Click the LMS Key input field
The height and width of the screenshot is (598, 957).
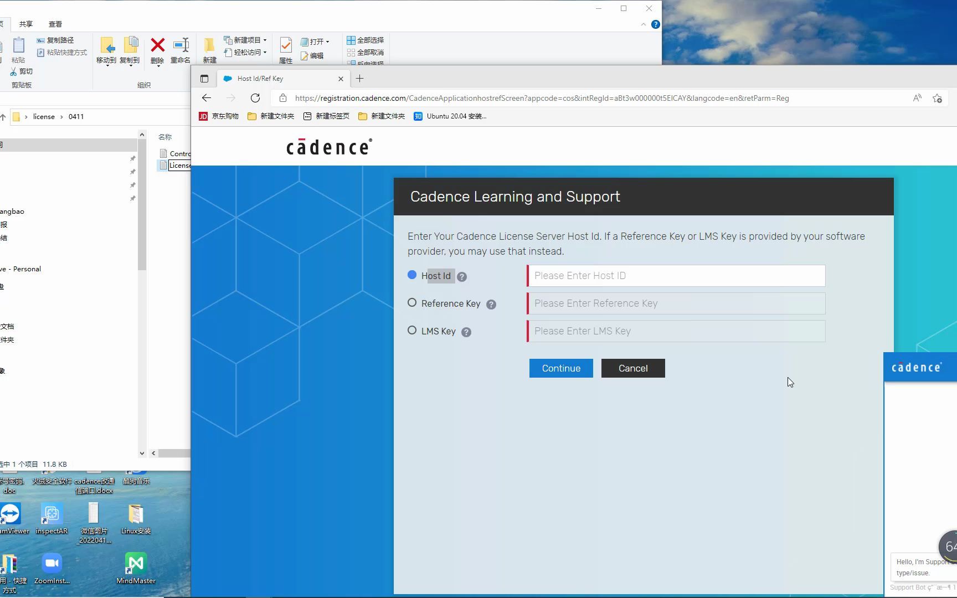676,331
